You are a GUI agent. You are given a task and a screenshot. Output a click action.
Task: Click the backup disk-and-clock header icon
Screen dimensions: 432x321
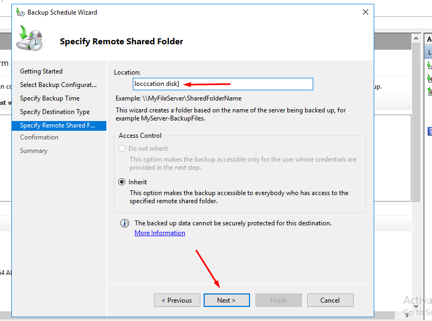pos(30,39)
